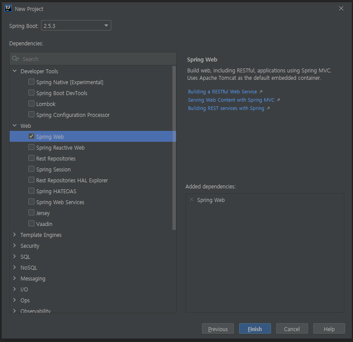Select the Jersey row label
This screenshot has height=342, width=353.
(x=43, y=213)
